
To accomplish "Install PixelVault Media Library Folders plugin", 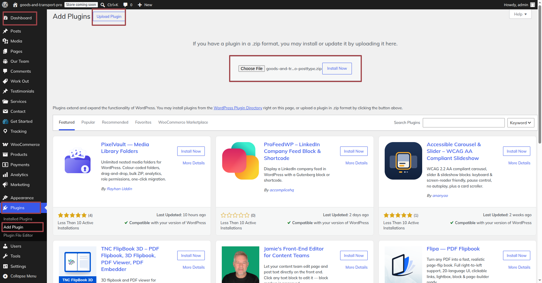I will (x=191, y=151).
